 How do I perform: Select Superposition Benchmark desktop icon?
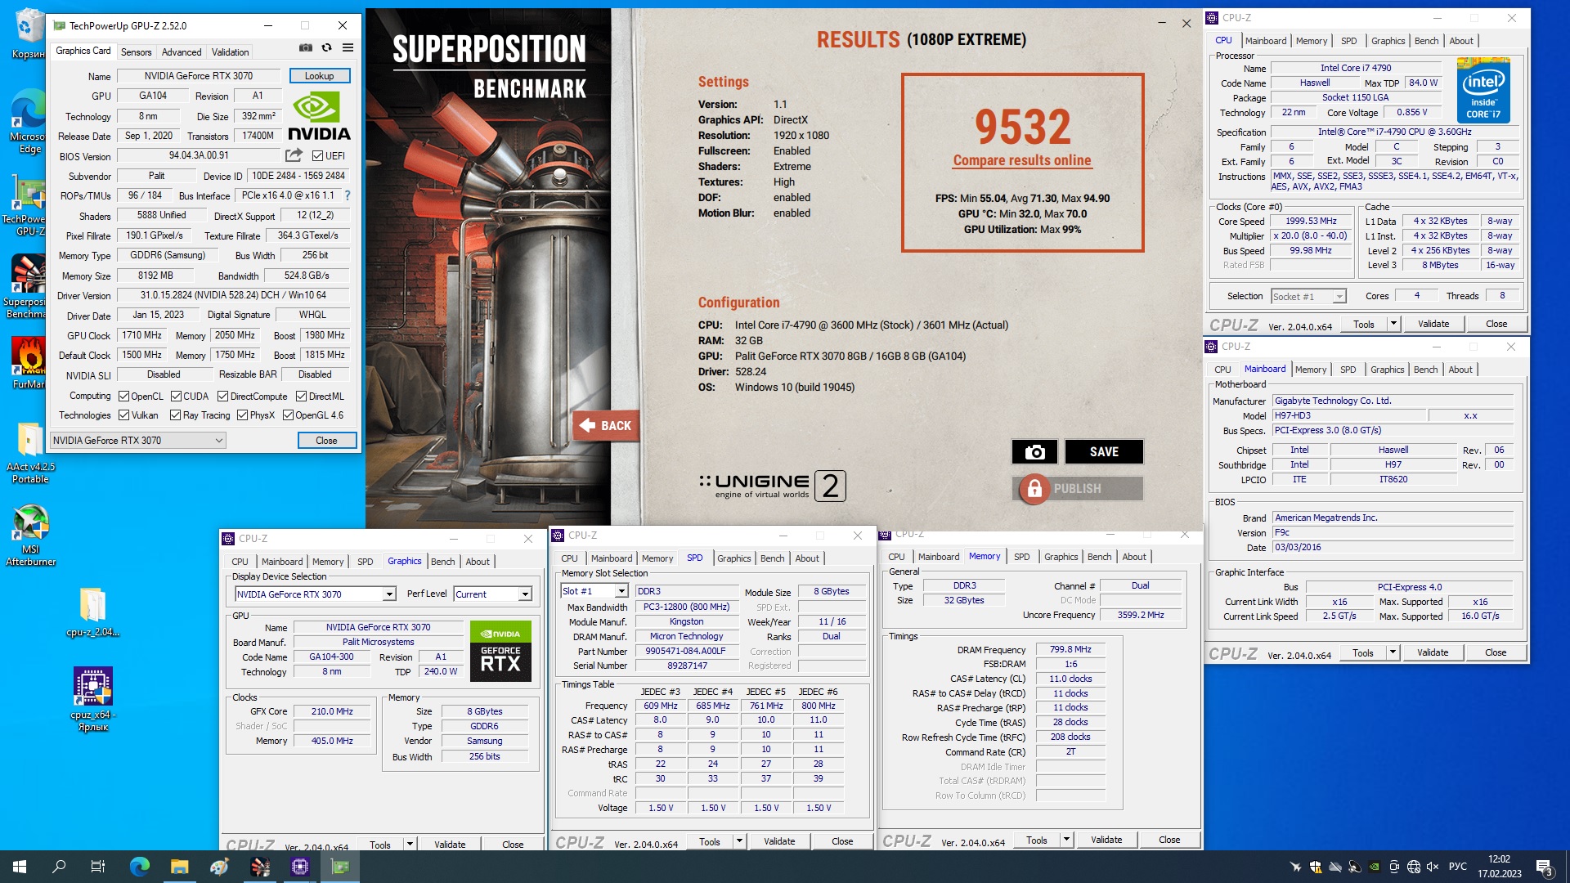tap(29, 286)
